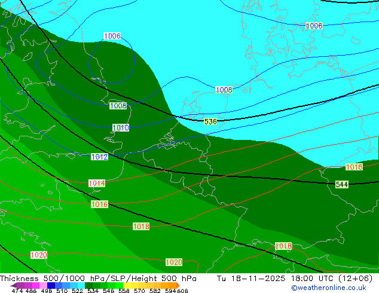
Task: Click the forecast date Tu 18-11-2025 text
Action: [251, 279]
